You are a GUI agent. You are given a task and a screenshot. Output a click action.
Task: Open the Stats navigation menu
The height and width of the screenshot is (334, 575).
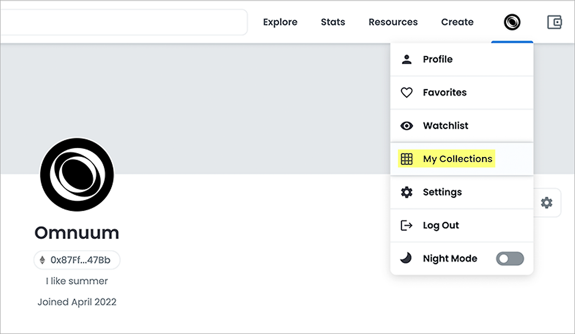click(x=333, y=22)
